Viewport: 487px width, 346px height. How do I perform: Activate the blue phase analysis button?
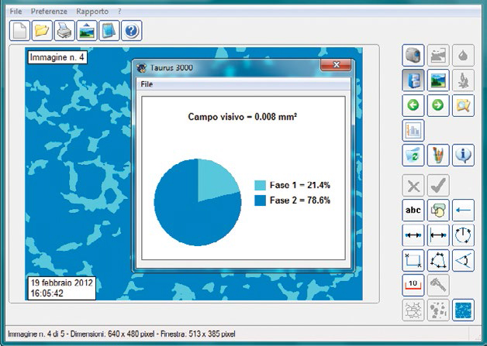click(463, 310)
